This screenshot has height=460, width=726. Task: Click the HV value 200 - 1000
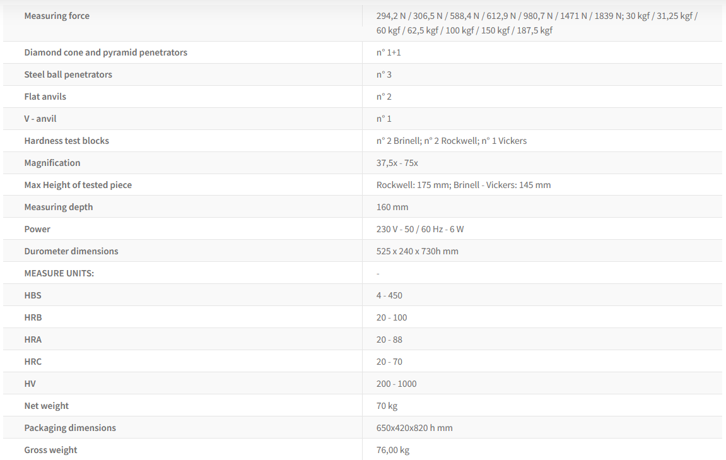(x=397, y=384)
